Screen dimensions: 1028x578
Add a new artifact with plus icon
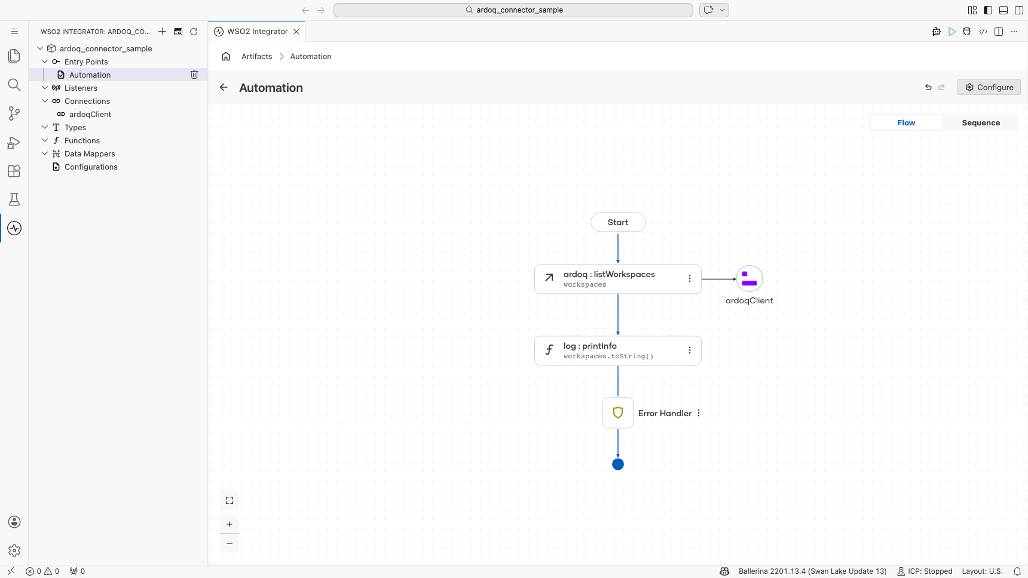tap(162, 32)
